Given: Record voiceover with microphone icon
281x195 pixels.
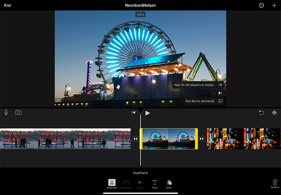Looking at the screenshot, I should tap(6, 112).
